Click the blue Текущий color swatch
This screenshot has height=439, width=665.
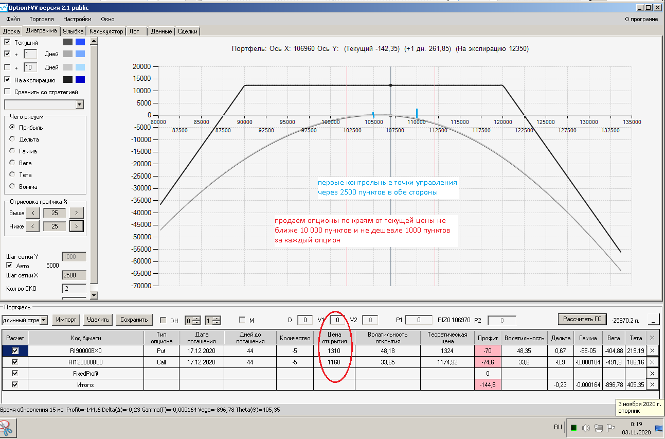tap(80, 42)
